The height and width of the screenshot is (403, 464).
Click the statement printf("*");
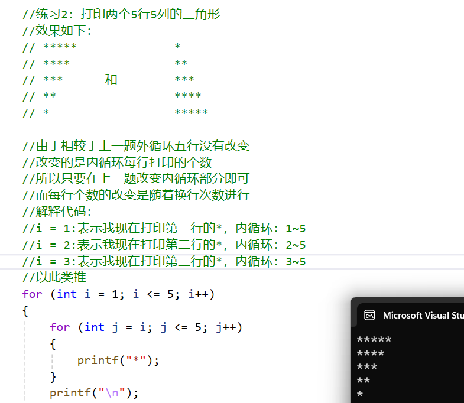118,360
